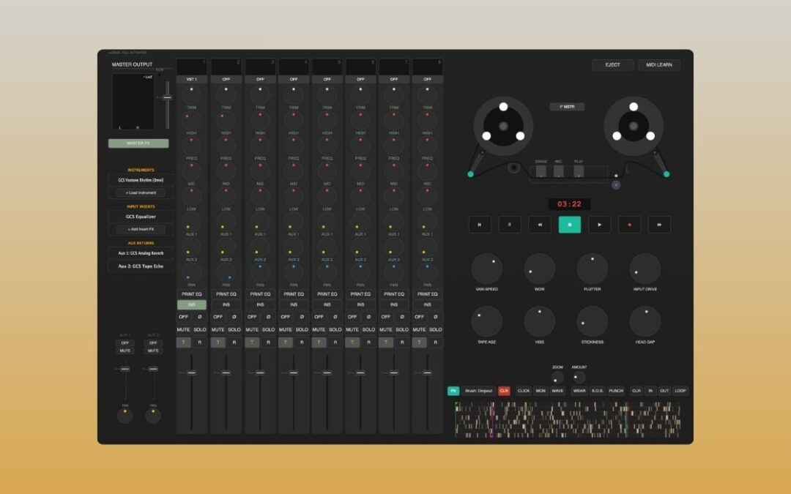Image resolution: width=791 pixels, height=494 pixels.
Task: Start tape playback with the play button
Action: tap(599, 225)
